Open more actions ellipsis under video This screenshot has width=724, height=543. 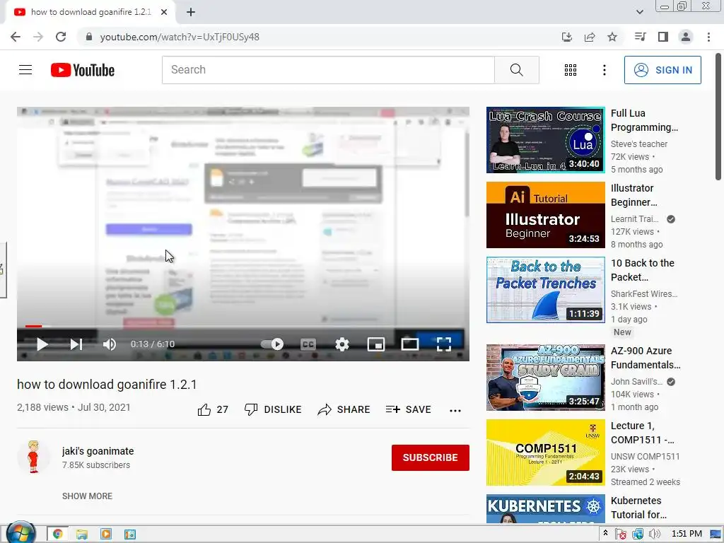[x=455, y=411]
